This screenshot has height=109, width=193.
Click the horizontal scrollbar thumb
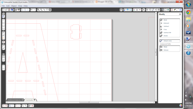point(89,102)
